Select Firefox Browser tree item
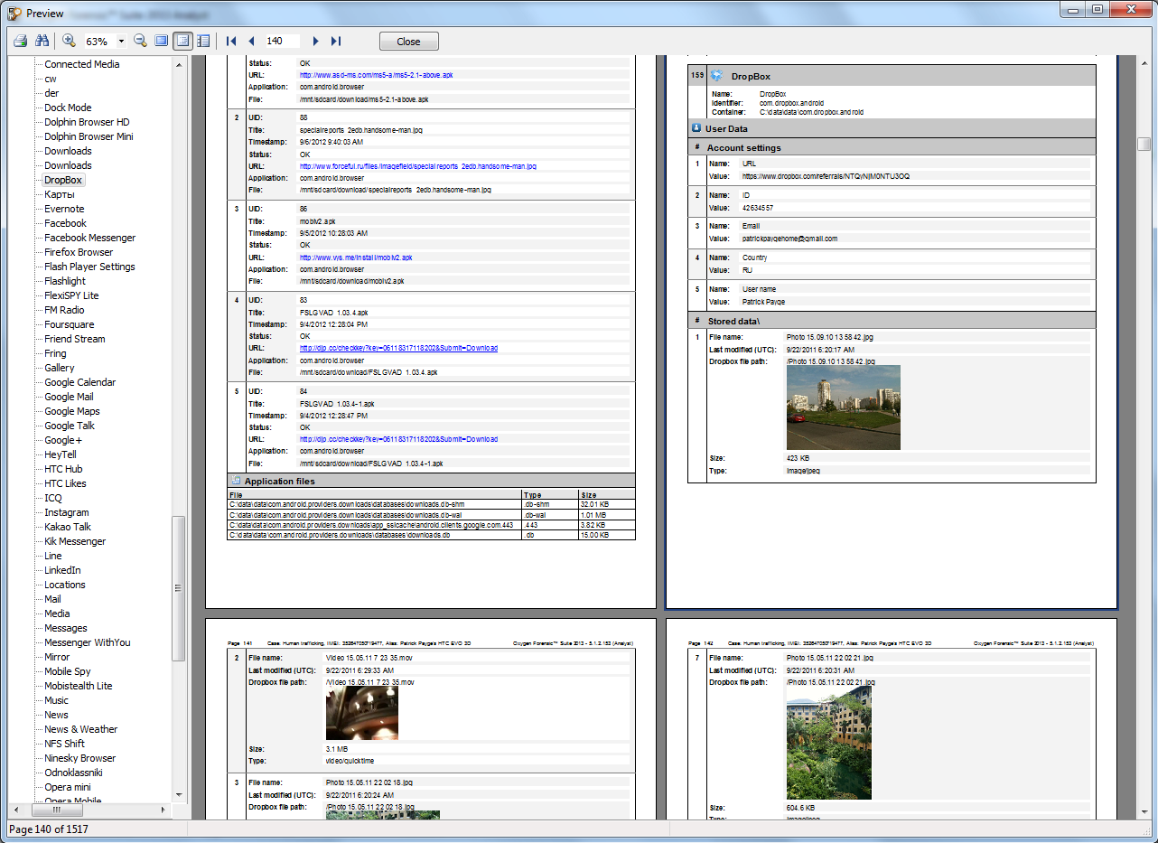Image resolution: width=1158 pixels, height=843 pixels. [79, 252]
